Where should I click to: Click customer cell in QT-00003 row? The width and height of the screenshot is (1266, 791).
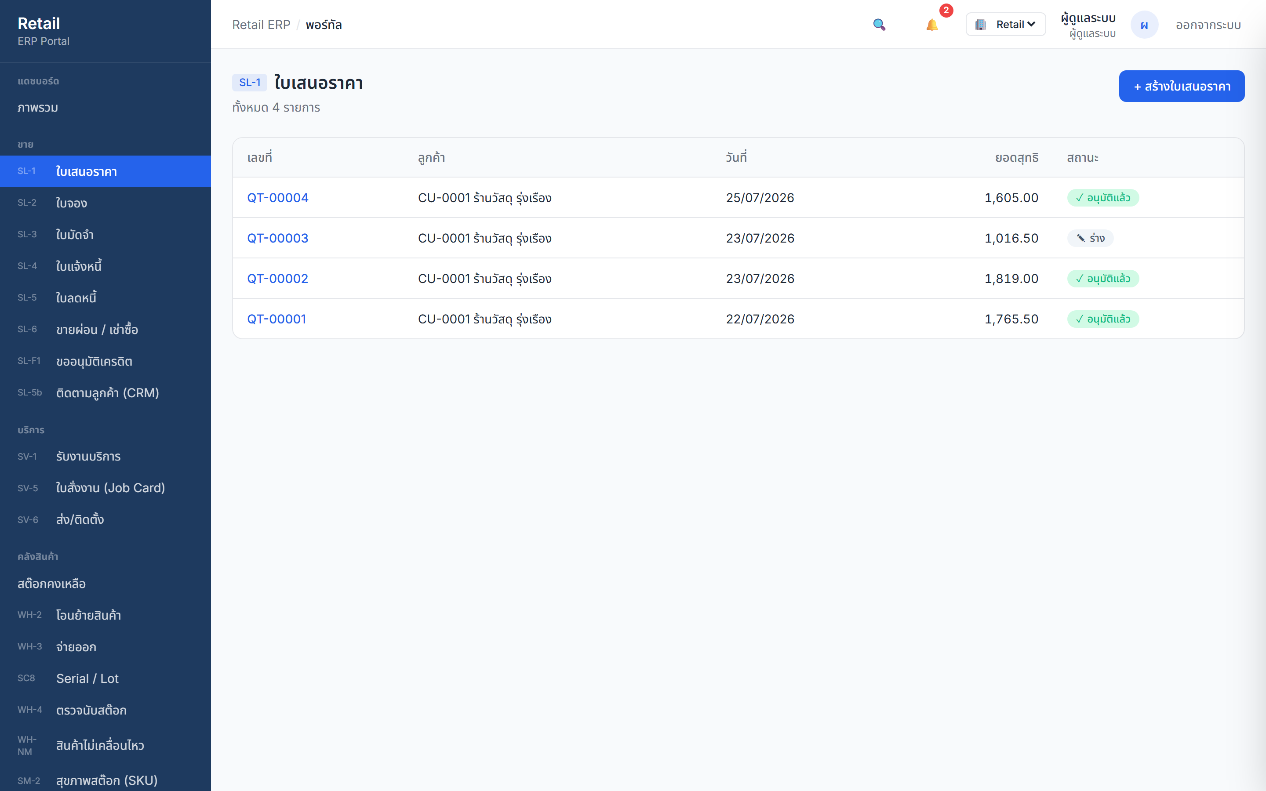coord(484,238)
